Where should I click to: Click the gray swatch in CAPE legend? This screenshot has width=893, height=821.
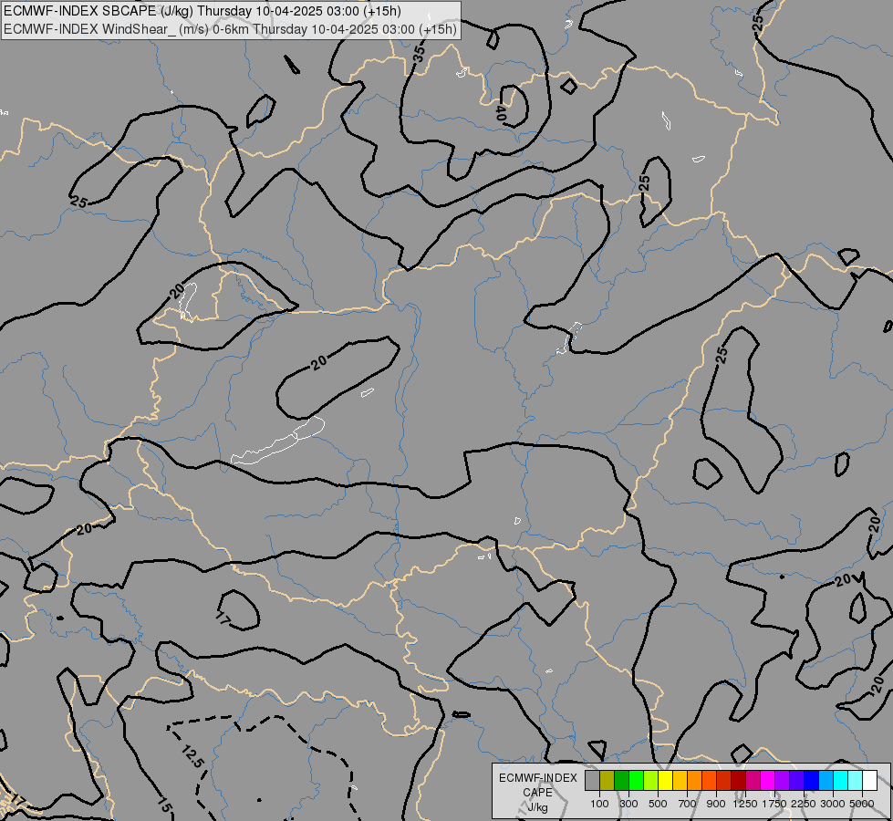(592, 780)
